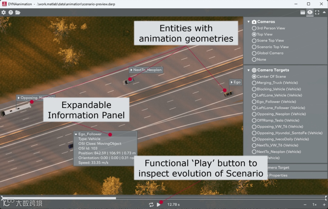This screenshot has width=328, height=209.
Task: Click the camera icon beside Cameras
Action: pos(254,22)
